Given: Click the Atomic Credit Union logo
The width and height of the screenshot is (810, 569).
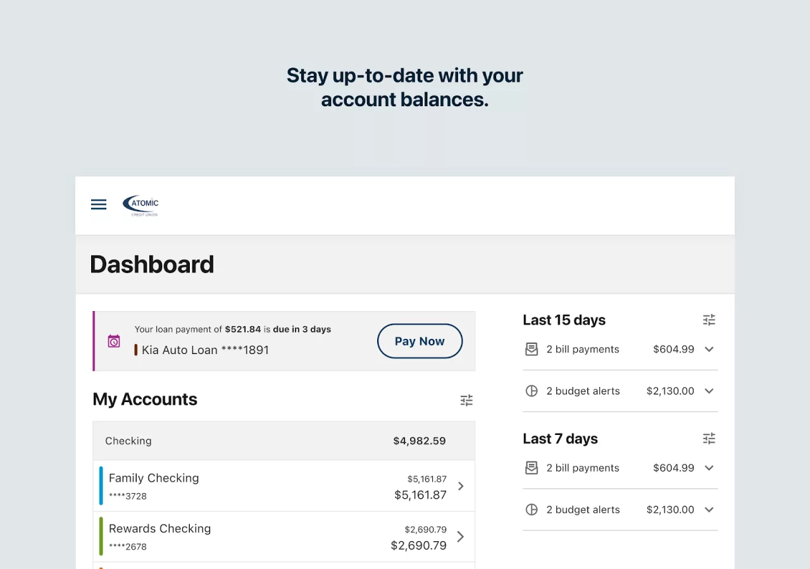Looking at the screenshot, I should [x=140, y=205].
